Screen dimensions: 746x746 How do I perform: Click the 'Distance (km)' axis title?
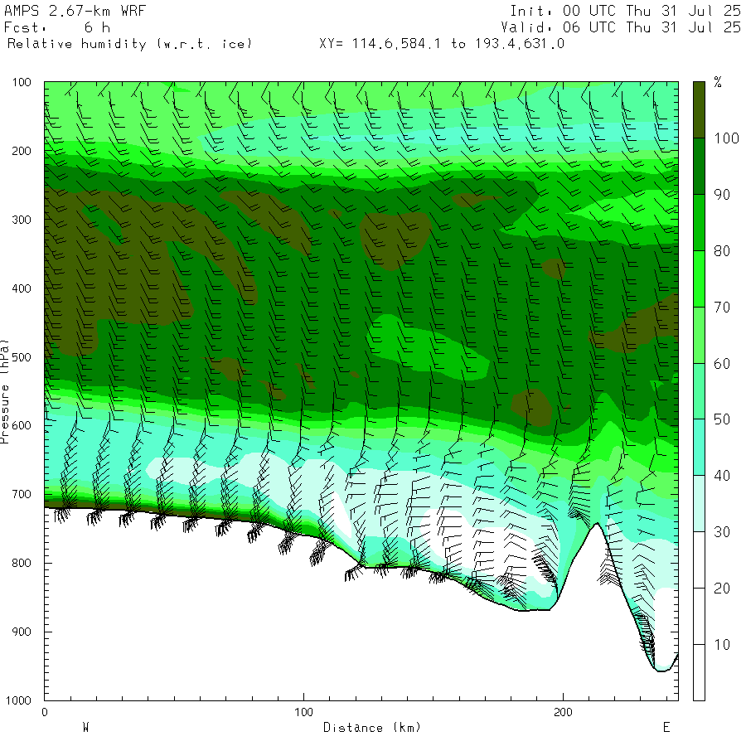[x=372, y=728]
